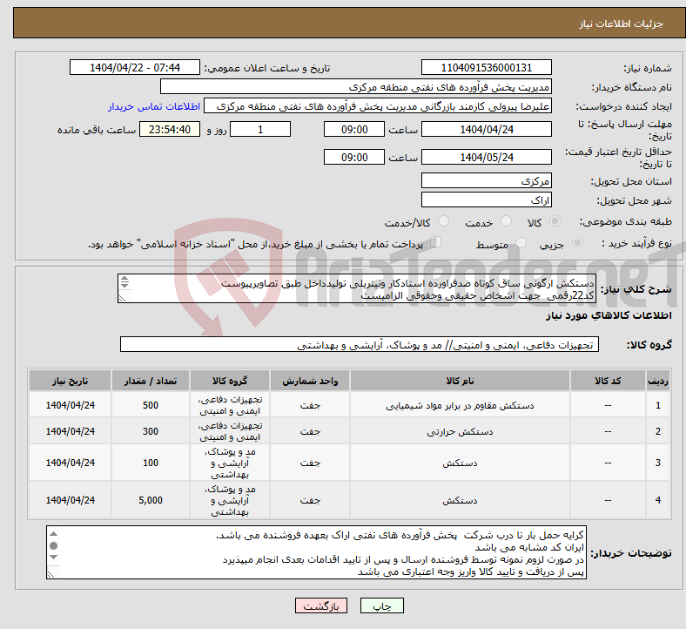
Task: Select the جزیی purchase type radio
Action: point(577,243)
